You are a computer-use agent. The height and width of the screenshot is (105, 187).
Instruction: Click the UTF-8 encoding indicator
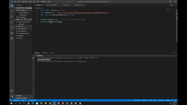tap(150, 100)
